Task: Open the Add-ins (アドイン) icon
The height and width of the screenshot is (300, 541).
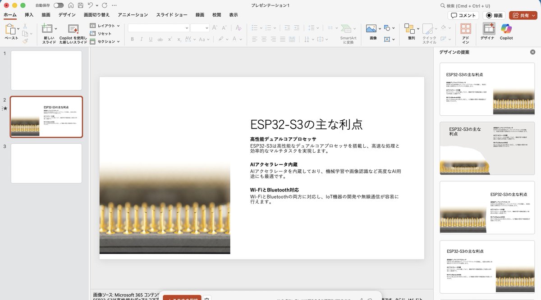Action: 466,29
